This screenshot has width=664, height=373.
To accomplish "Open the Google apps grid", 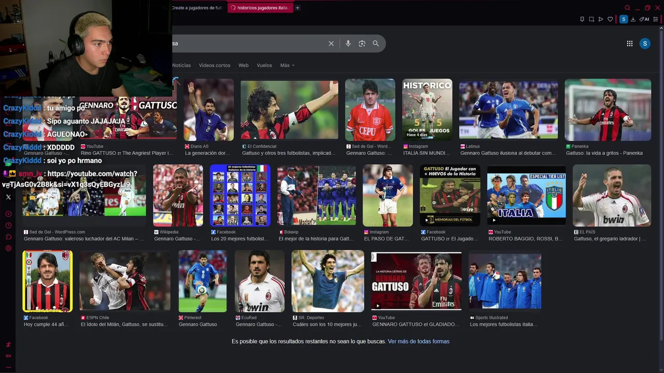I will 630,44.
